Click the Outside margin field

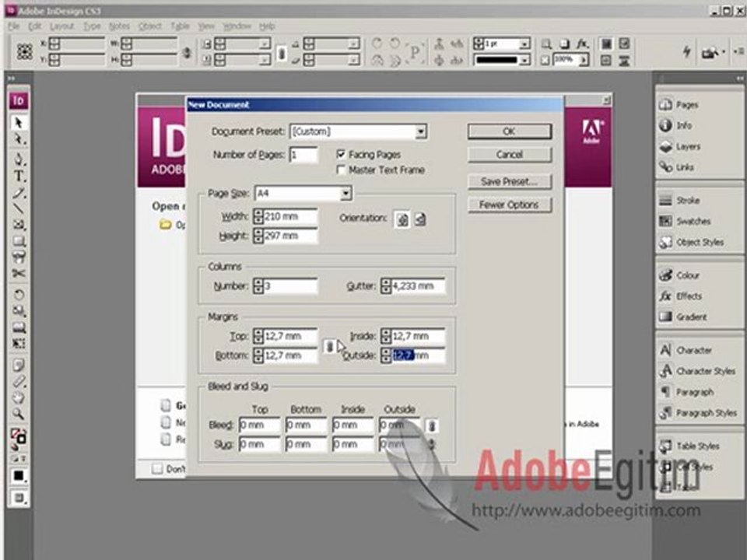[418, 355]
